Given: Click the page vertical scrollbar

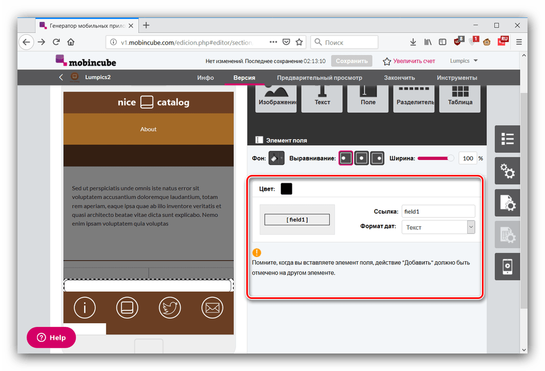Looking at the screenshot, I should 523,202.
